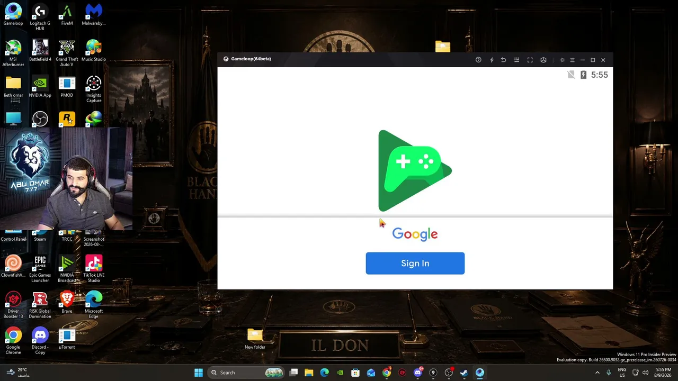Click the taskbar Search box
This screenshot has width=678, height=381.
coord(246,373)
